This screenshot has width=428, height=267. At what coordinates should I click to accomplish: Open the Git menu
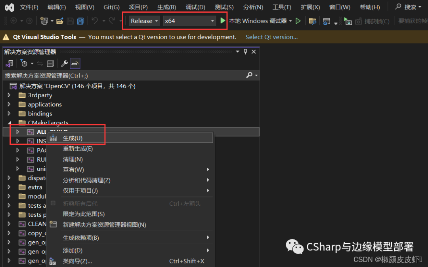point(111,7)
